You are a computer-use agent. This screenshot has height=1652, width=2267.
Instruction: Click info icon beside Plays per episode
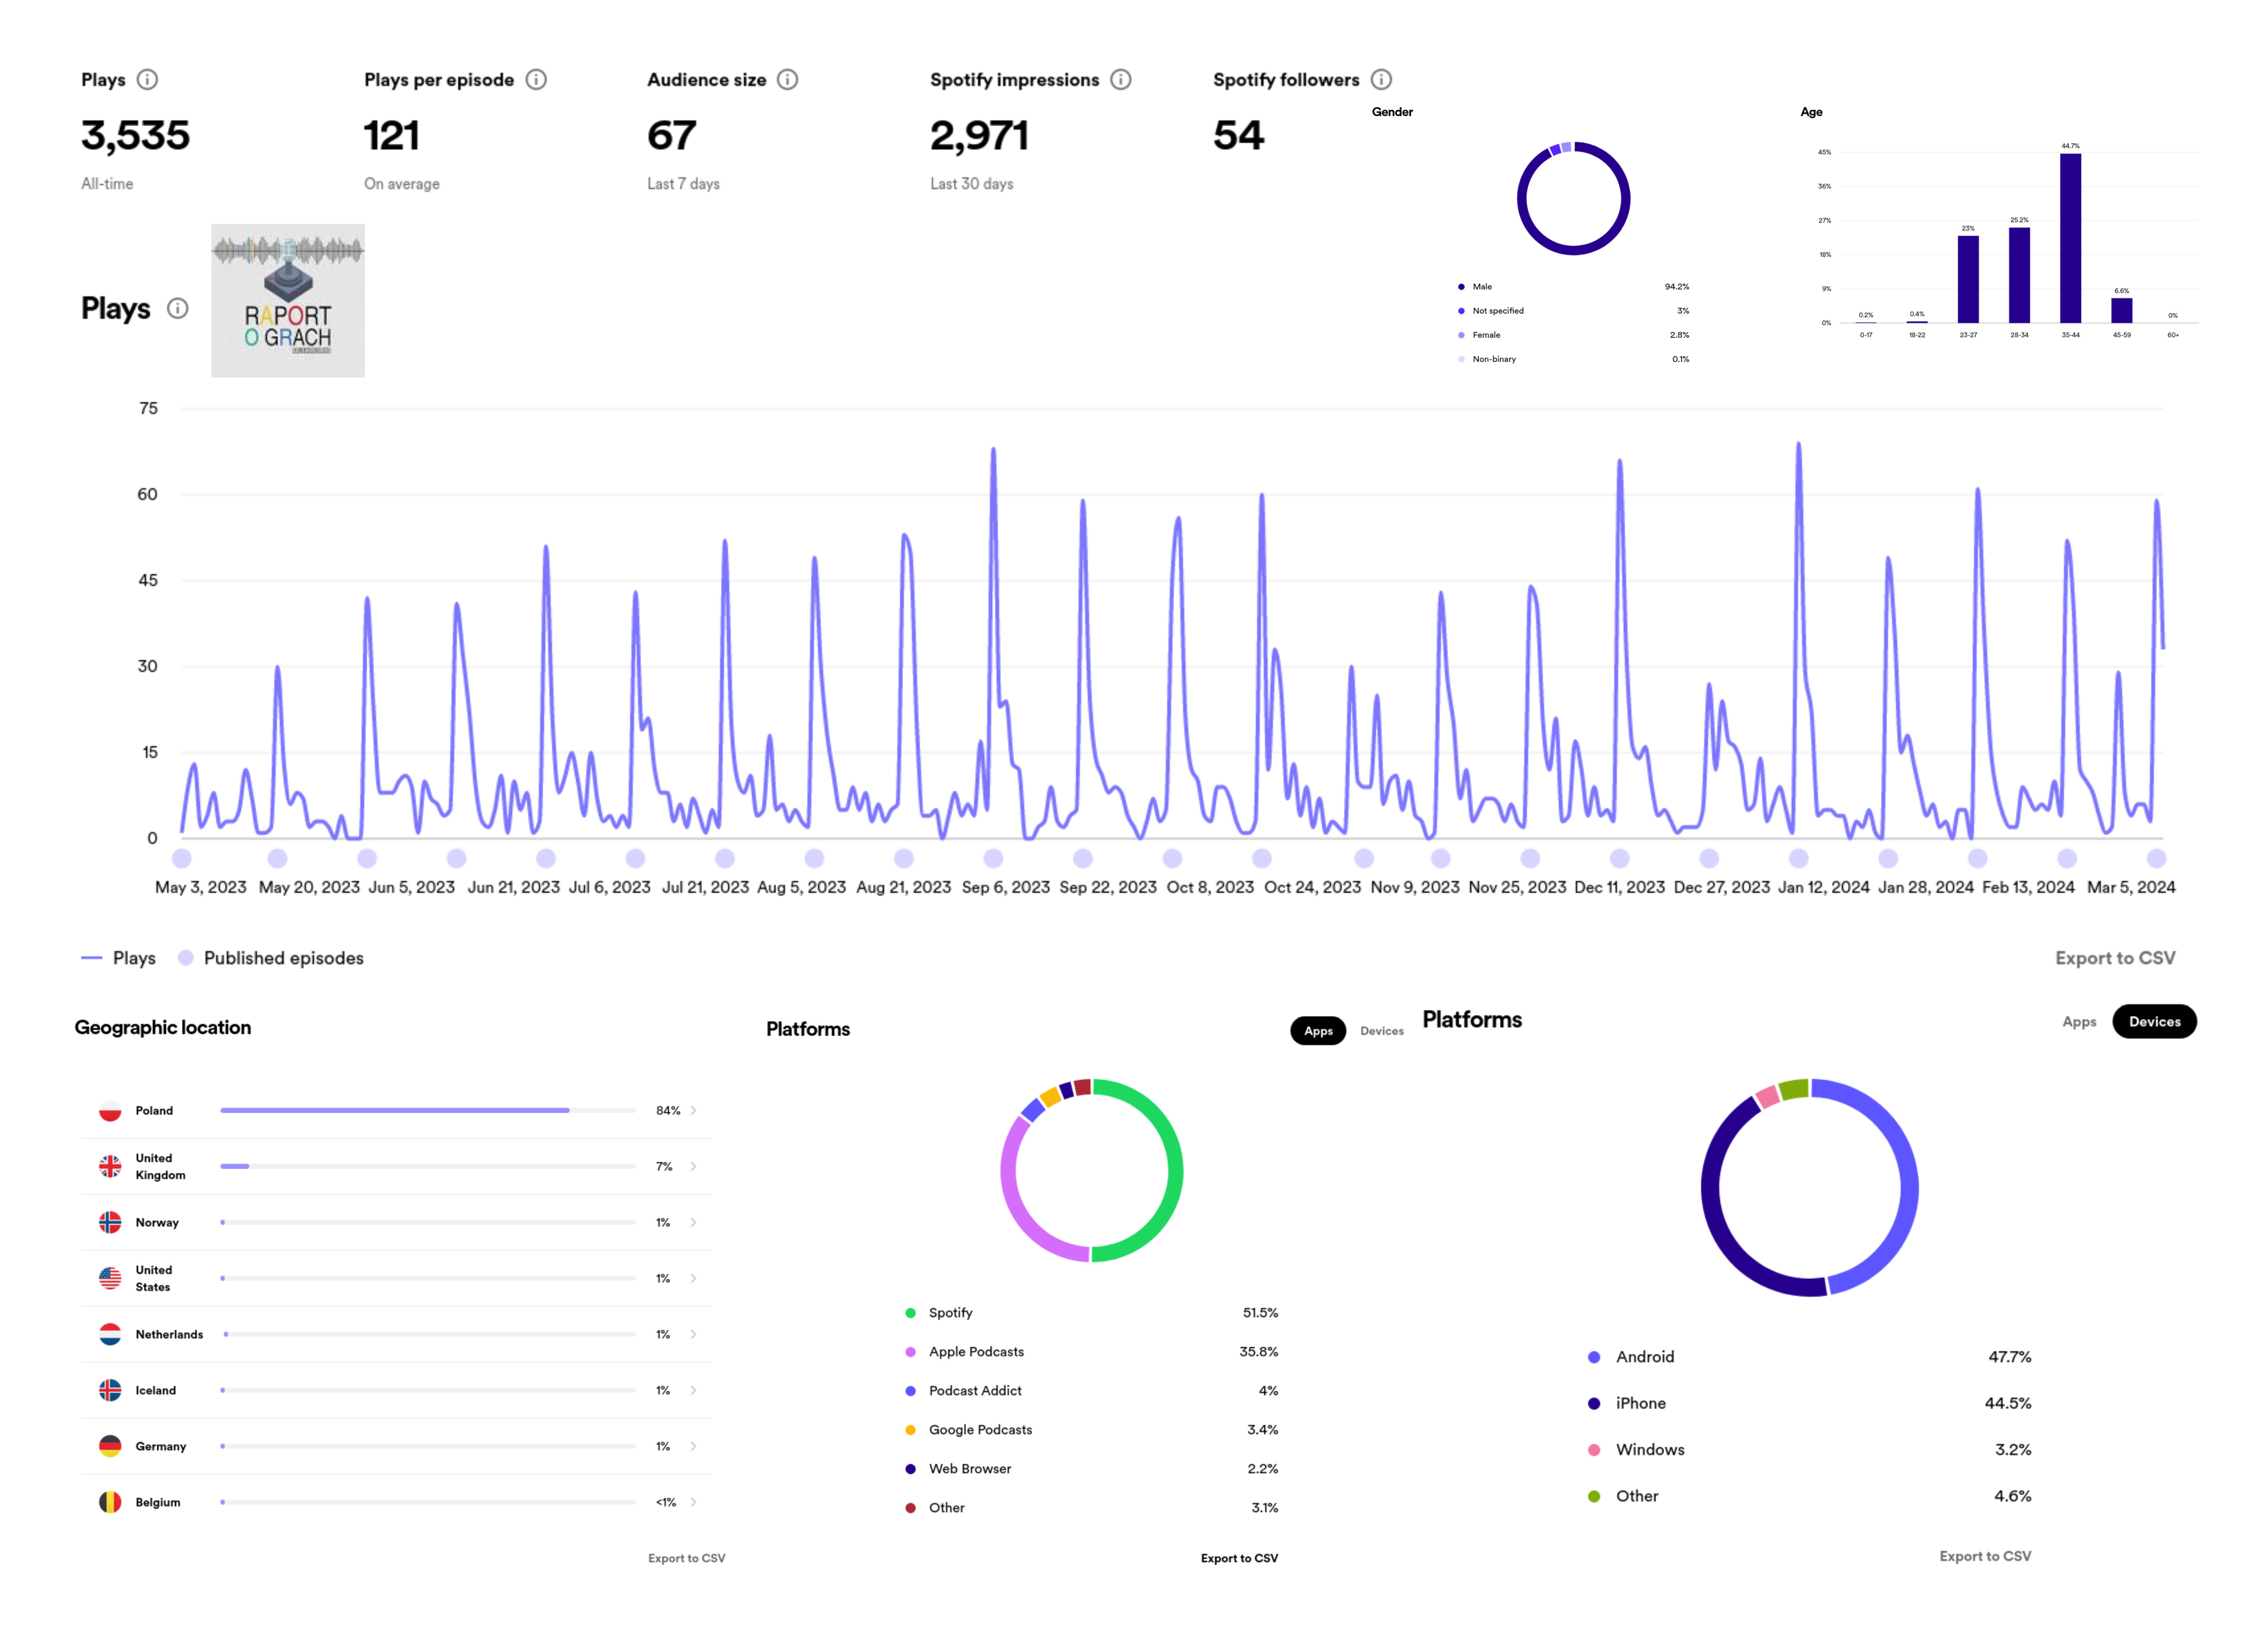click(536, 79)
